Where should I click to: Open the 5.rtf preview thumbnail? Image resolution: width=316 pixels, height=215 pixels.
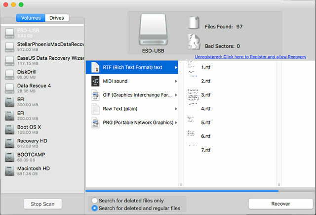point(191,119)
